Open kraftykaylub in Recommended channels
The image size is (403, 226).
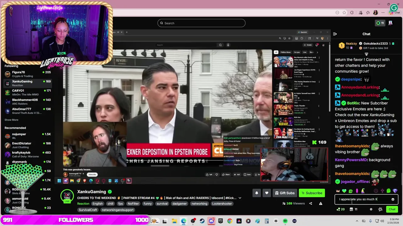point(28,154)
